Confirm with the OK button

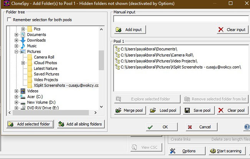162,127
